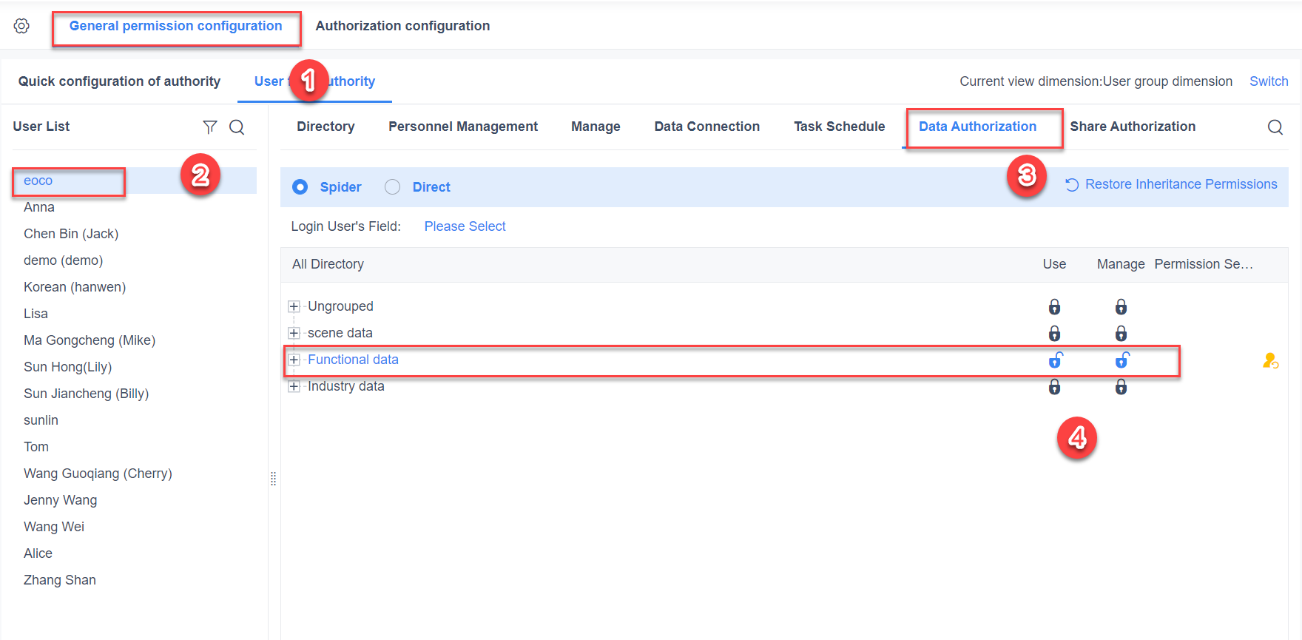Expand the Ungrouped directory
Viewport: 1302px width, 640px height.
pyautogui.click(x=294, y=306)
